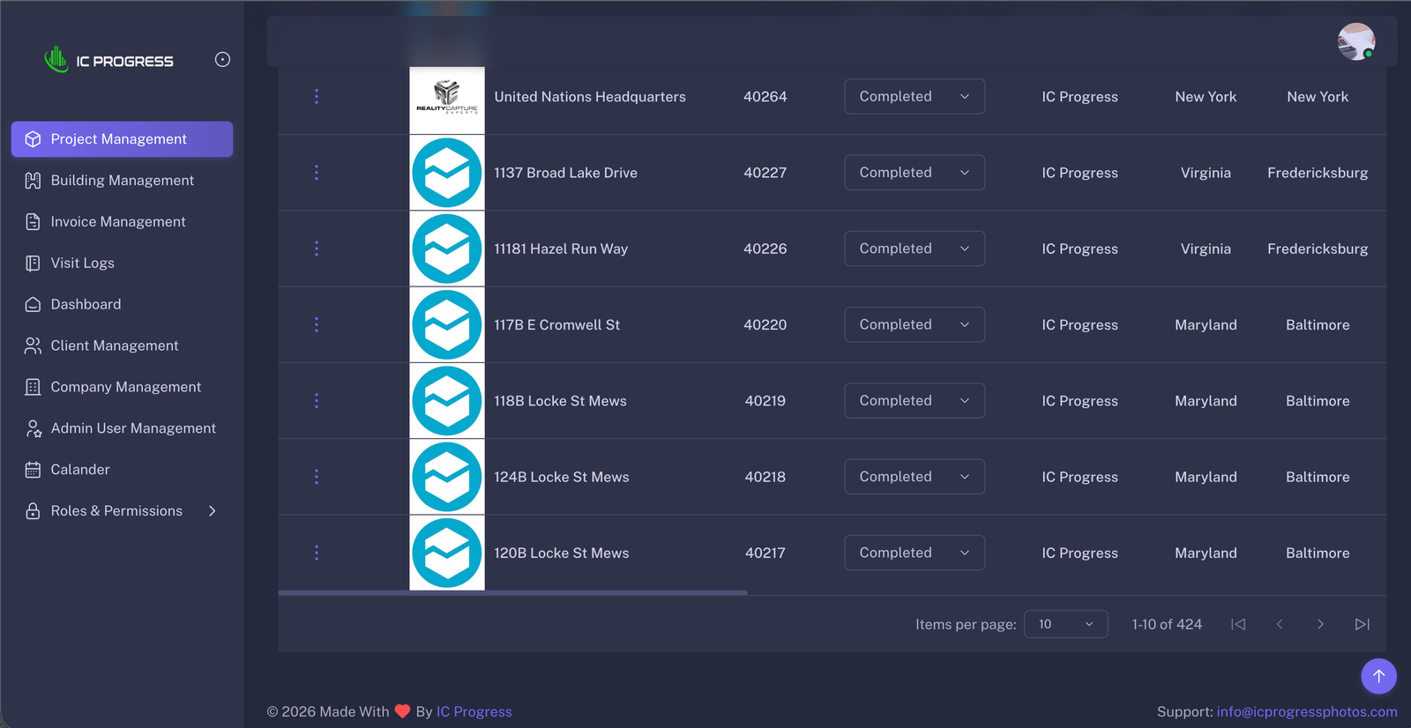1411x728 pixels.
Task: Click the scroll-to-top arrow button
Action: (1378, 676)
